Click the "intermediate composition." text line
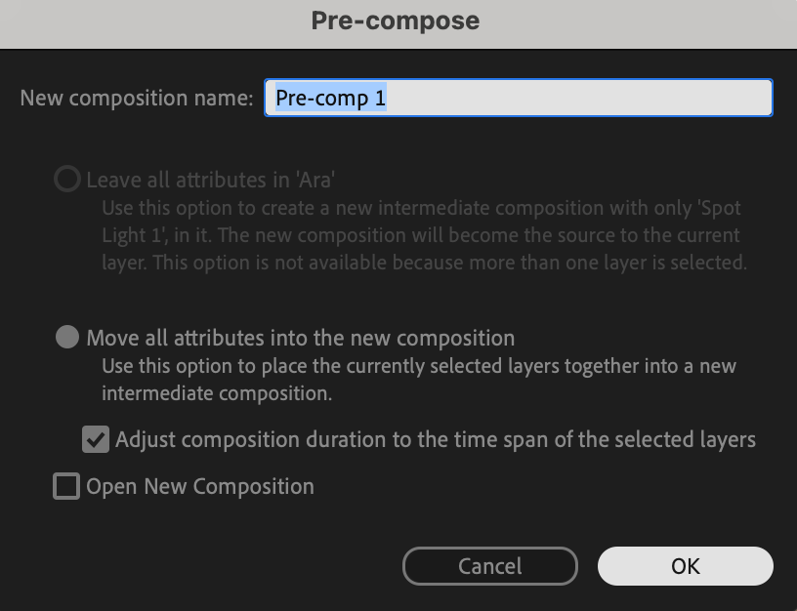 point(217,394)
